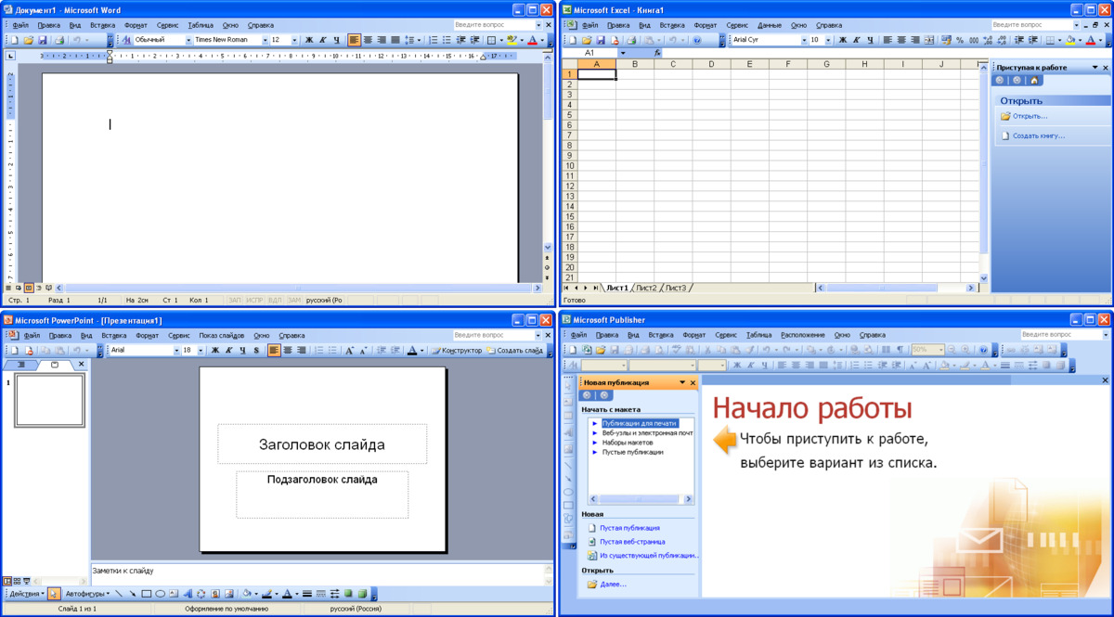
Task: Click Пустая веб-страница link in Publisher
Action: coord(632,542)
